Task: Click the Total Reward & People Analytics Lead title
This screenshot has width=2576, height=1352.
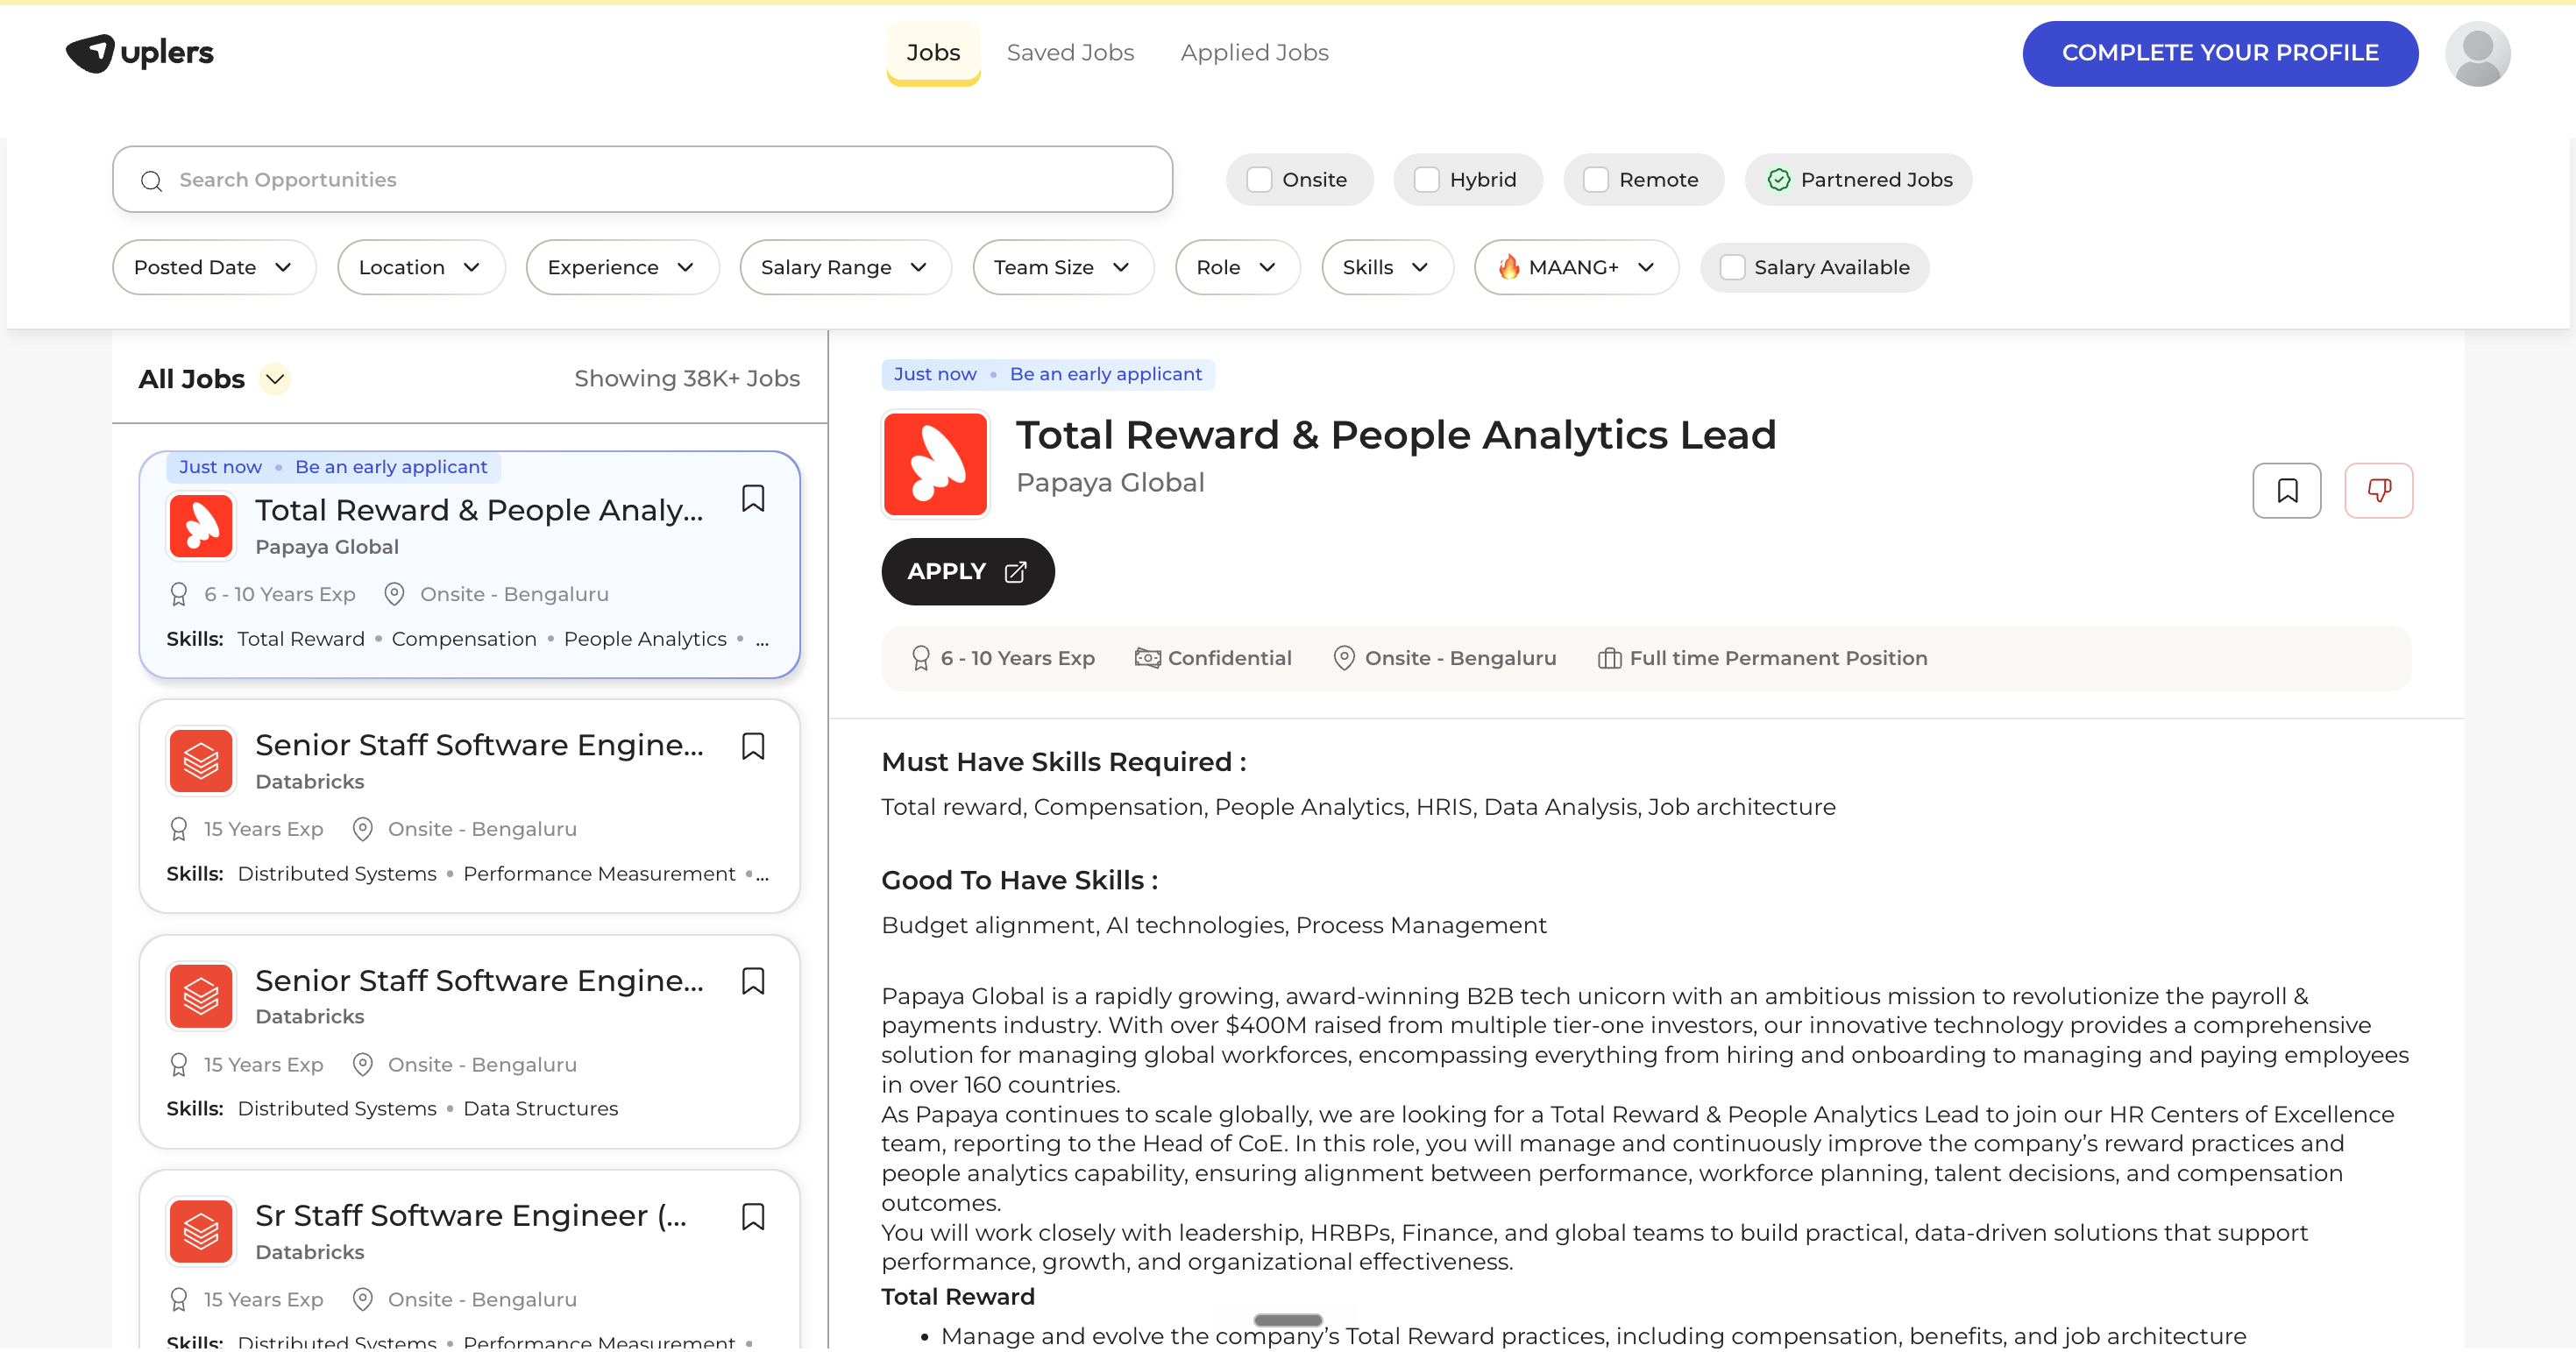Action: pos(1396,435)
